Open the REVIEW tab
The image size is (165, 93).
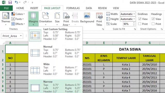click(x=102, y=8)
